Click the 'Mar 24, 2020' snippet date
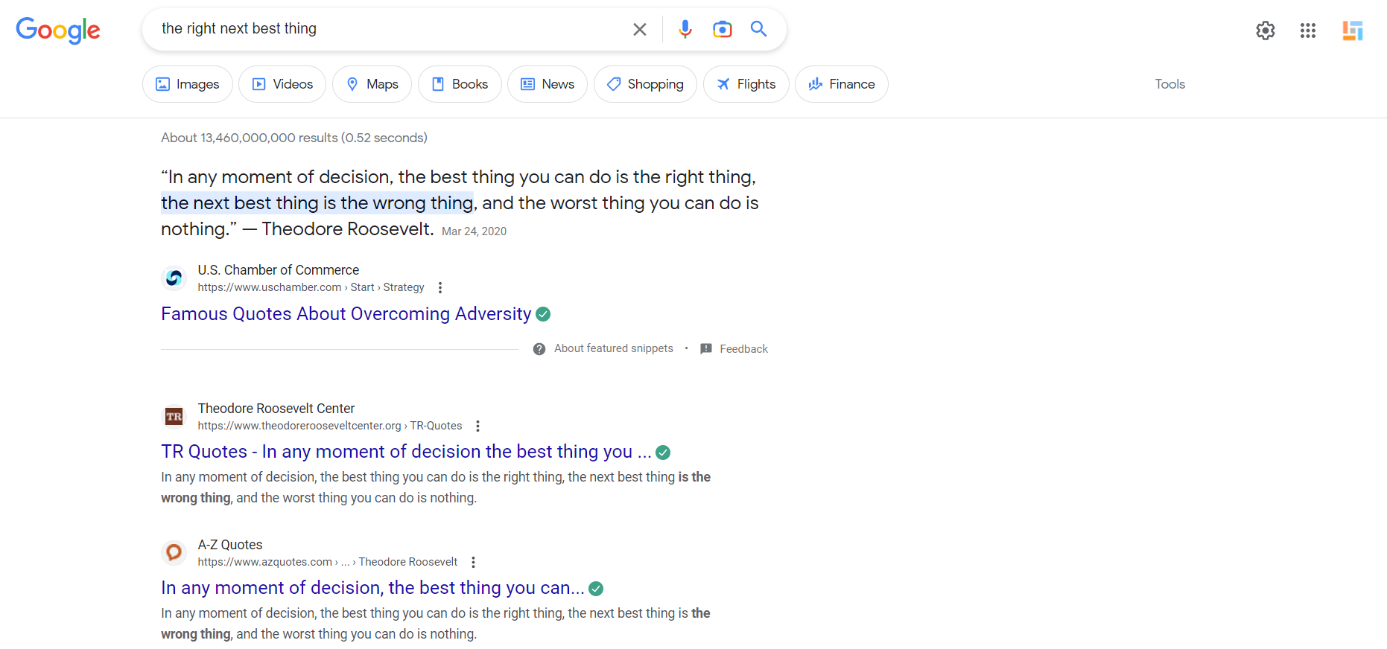The image size is (1387, 649). (474, 231)
